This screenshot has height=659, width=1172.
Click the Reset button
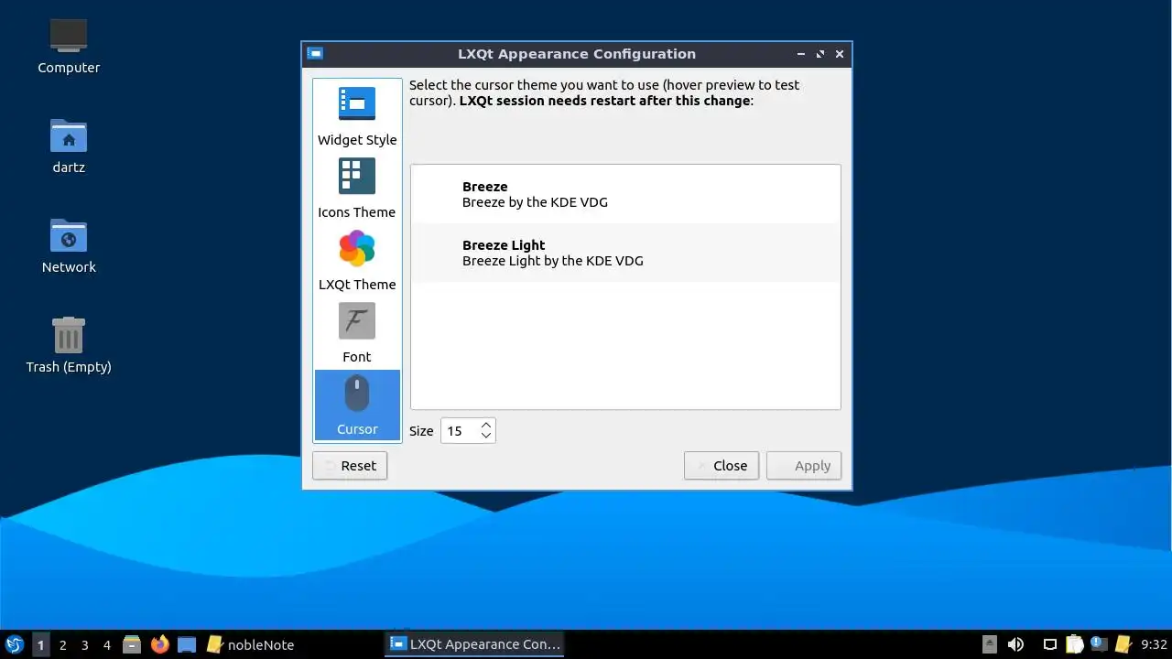point(350,466)
